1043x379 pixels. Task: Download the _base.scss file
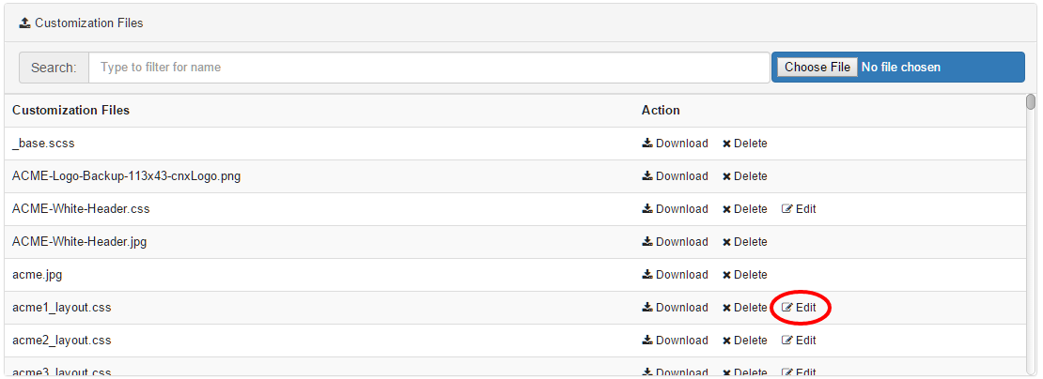coord(675,144)
